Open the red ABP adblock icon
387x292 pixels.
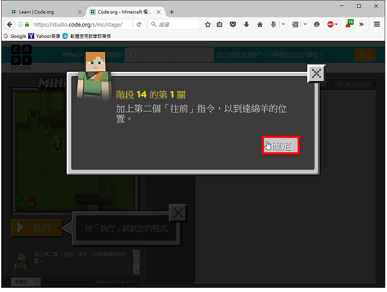pos(330,25)
